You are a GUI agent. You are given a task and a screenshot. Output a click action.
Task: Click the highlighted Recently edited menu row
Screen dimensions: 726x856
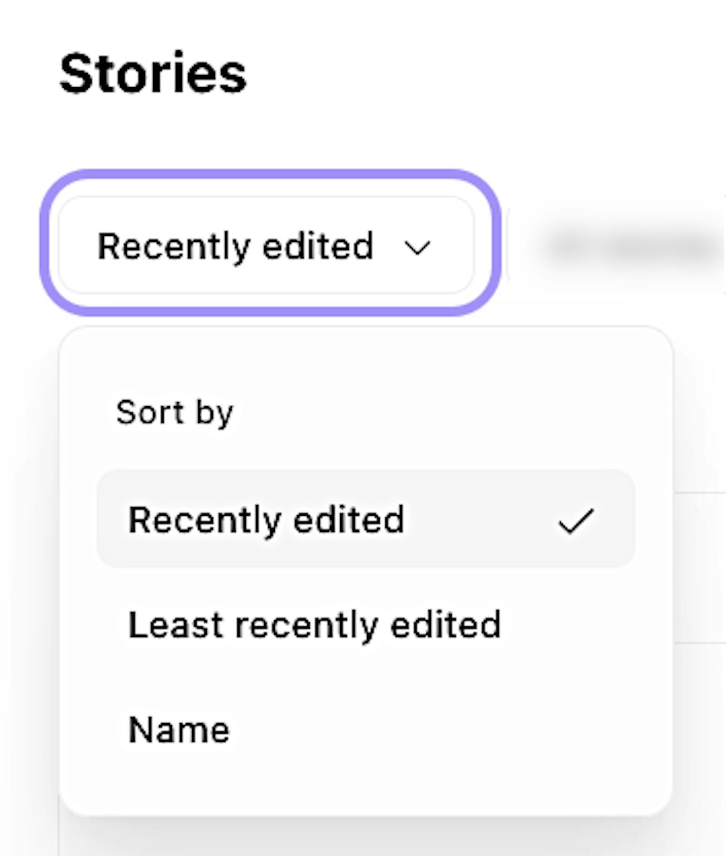(365, 520)
